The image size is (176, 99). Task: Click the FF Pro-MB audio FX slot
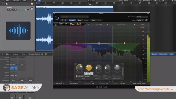coord(13,67)
